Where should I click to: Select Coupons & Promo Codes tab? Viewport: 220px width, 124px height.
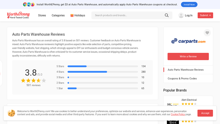point(188,79)
